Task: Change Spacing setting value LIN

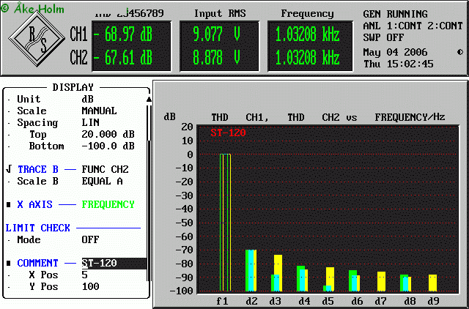Action: [90, 122]
